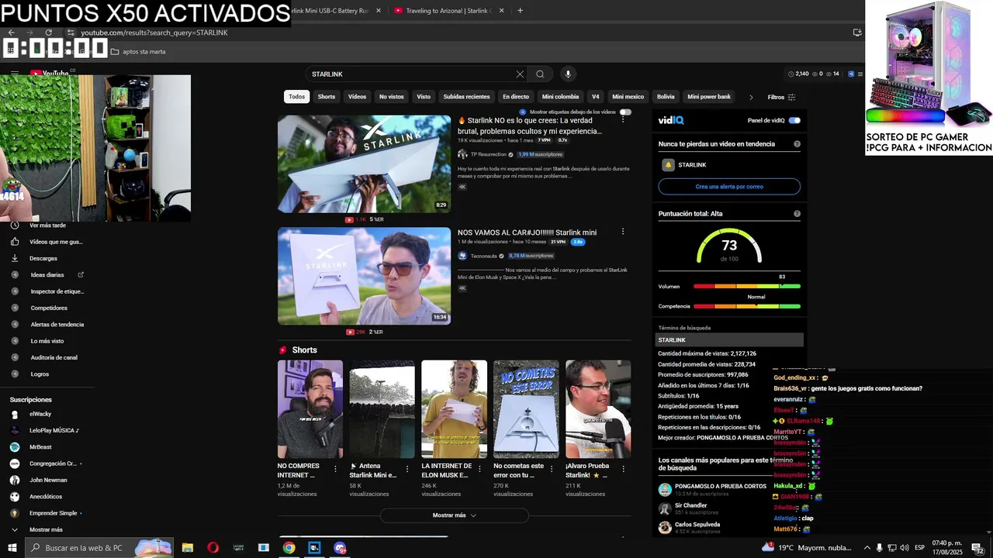Open a new browser tab with plus
This screenshot has height=558, width=993.
click(520, 11)
